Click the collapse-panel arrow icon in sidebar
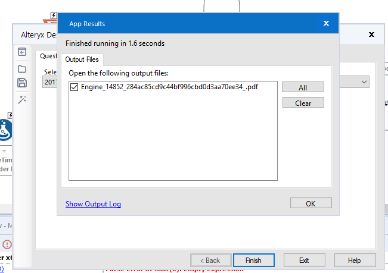The image size is (388, 273). point(22,52)
